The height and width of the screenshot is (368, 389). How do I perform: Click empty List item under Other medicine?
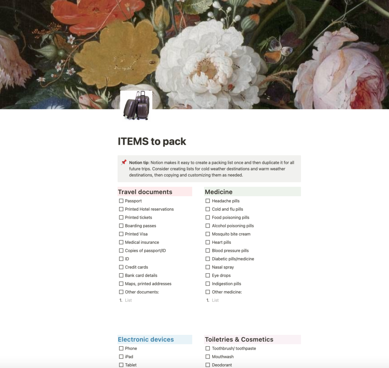(215, 300)
